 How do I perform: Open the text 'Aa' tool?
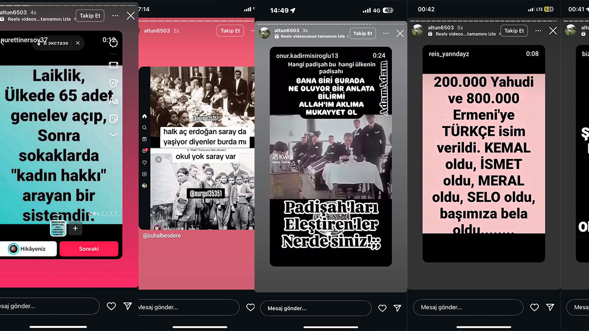[113, 101]
